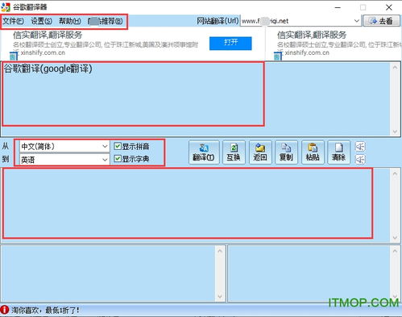This screenshot has height=317, width=402.
Task: Open the website URL dropdown arrow
Action: (357, 21)
